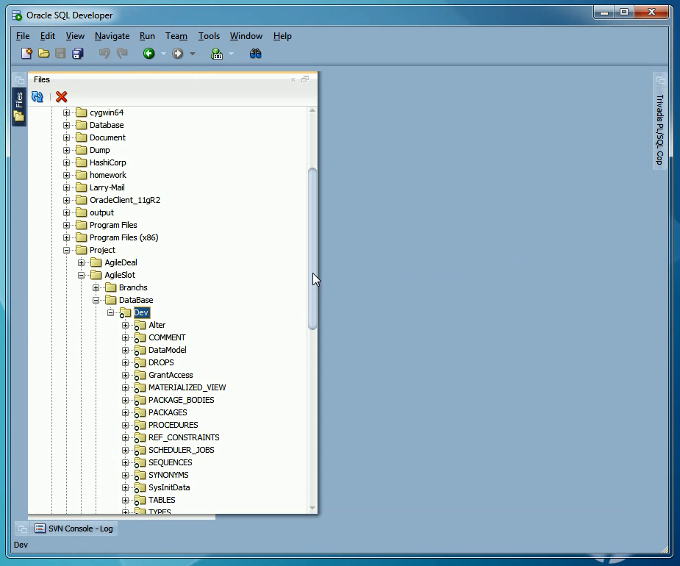Select the SCHEDULER_JOBS folder
This screenshot has height=566, width=680.
182,450
